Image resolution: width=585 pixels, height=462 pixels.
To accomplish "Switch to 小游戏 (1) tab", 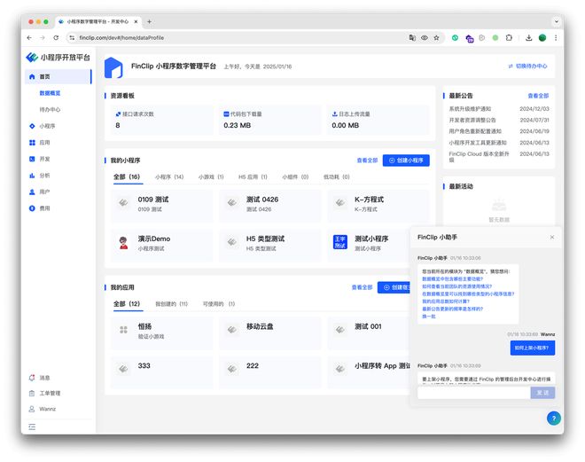I will (211, 176).
